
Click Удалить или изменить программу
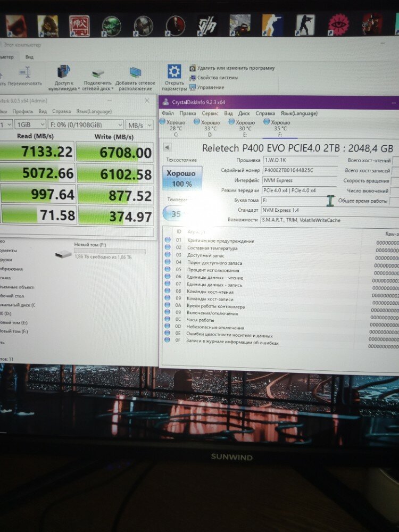tap(232, 68)
